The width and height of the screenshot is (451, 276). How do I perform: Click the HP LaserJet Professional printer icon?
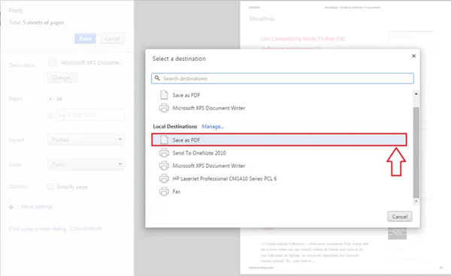[x=164, y=178]
